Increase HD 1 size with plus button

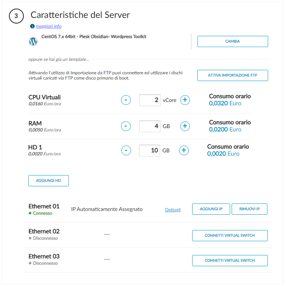click(x=184, y=150)
